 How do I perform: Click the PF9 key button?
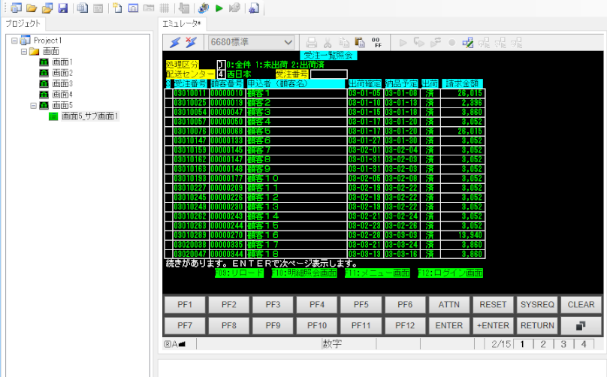[x=273, y=325]
